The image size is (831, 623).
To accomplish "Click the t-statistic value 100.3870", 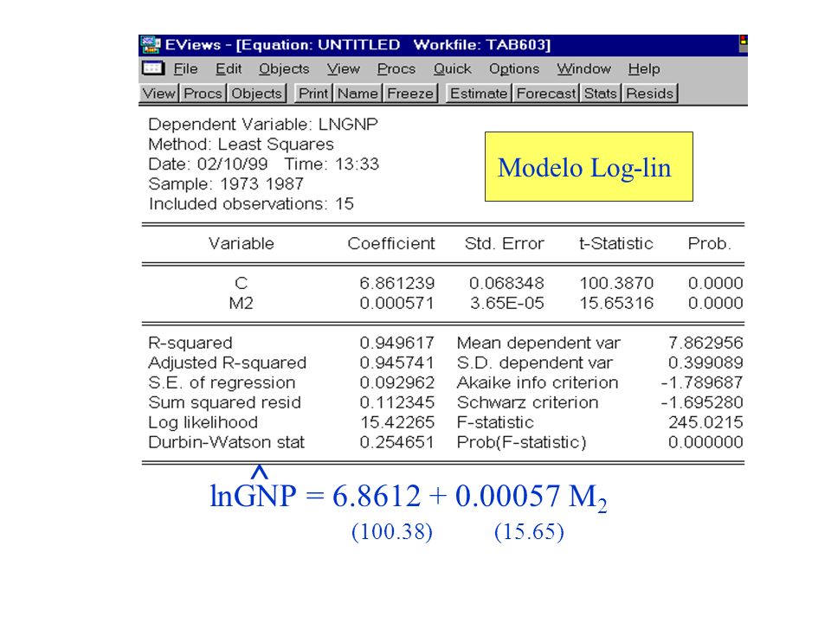I will click(x=616, y=284).
